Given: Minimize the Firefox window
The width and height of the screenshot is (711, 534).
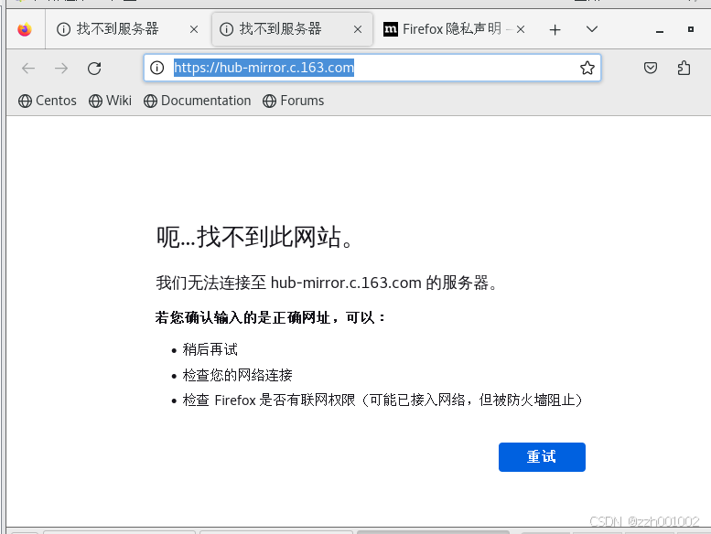Looking at the screenshot, I should pyautogui.click(x=660, y=31).
